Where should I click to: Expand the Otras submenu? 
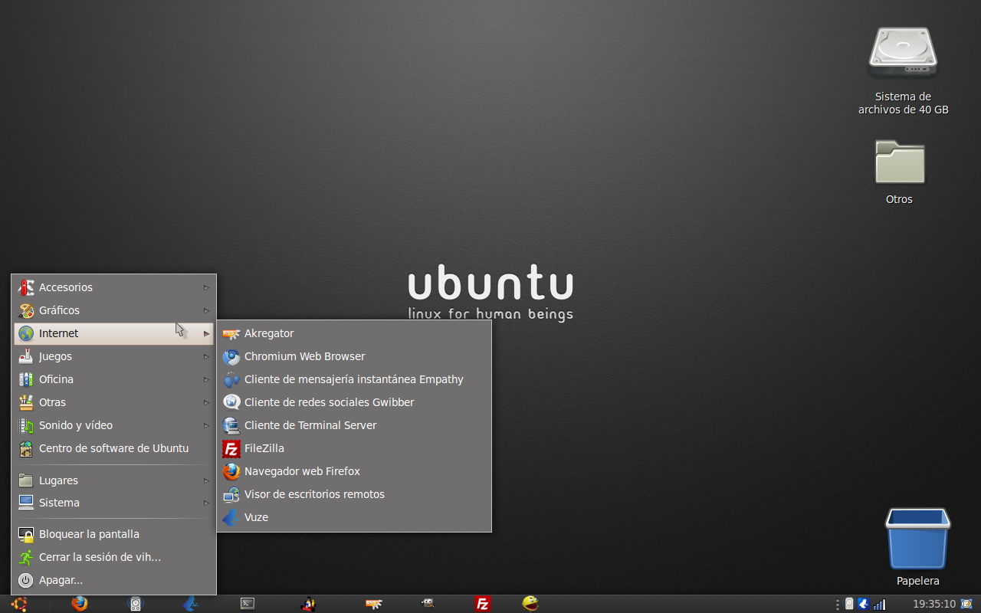tap(113, 402)
